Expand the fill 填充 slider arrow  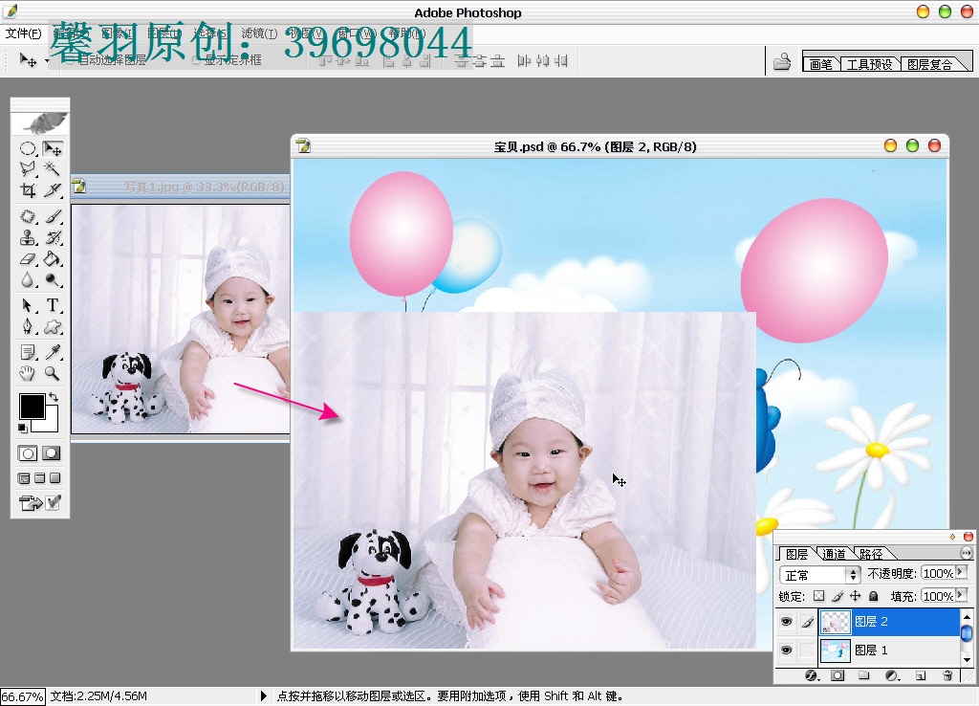(962, 595)
